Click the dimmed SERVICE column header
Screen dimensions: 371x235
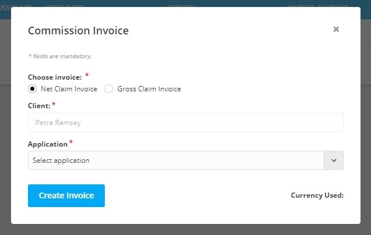click(x=181, y=5)
